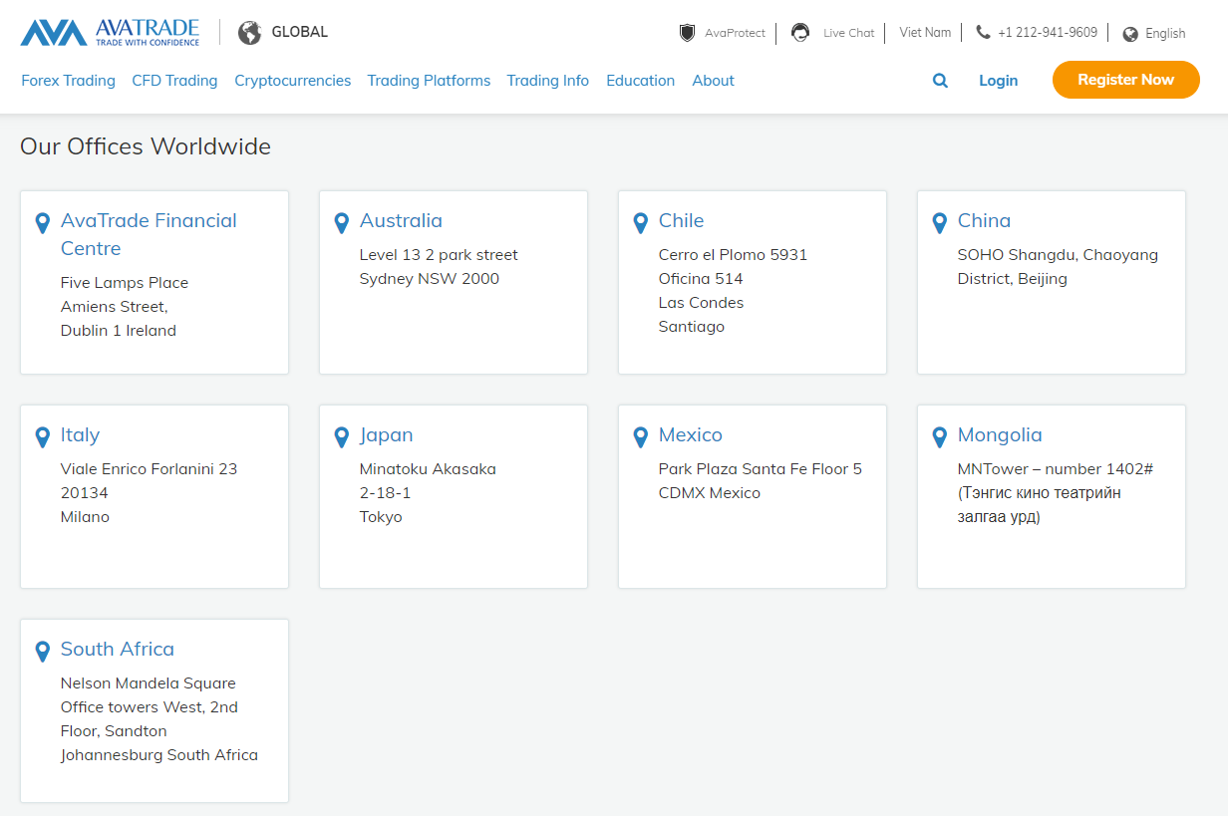Click the text 'MNTower – number 1402#'
The image size is (1228, 816).
coord(1056,469)
